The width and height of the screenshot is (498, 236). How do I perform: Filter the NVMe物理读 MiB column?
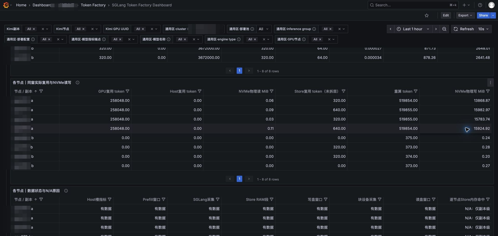(272, 91)
